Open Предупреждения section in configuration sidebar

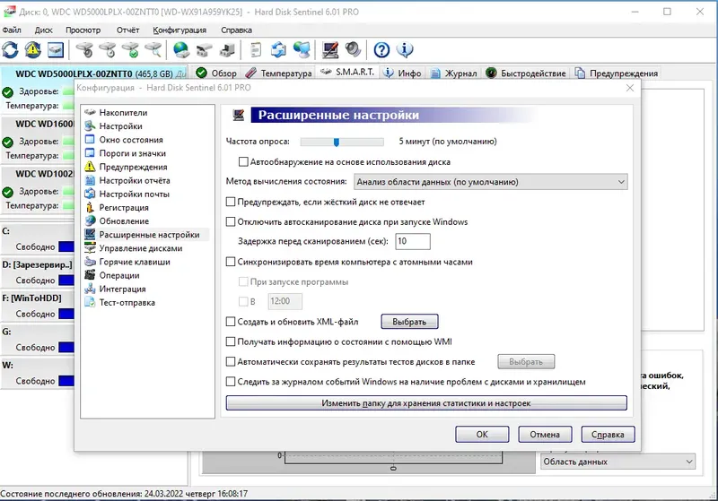point(133,167)
